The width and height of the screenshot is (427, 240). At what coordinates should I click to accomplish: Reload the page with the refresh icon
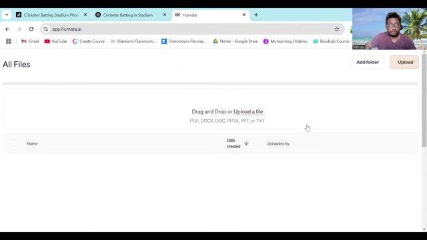coord(31,29)
